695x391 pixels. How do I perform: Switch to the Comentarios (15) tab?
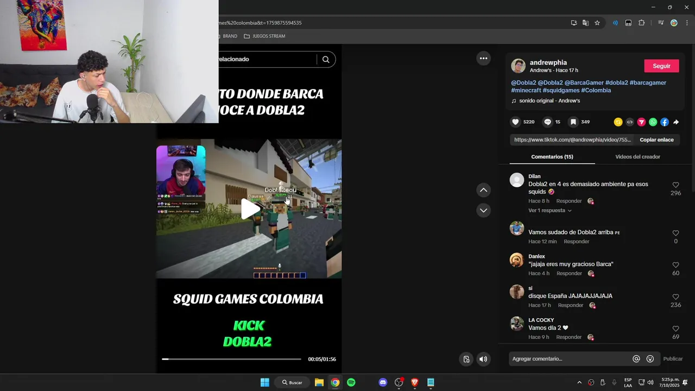tap(552, 156)
